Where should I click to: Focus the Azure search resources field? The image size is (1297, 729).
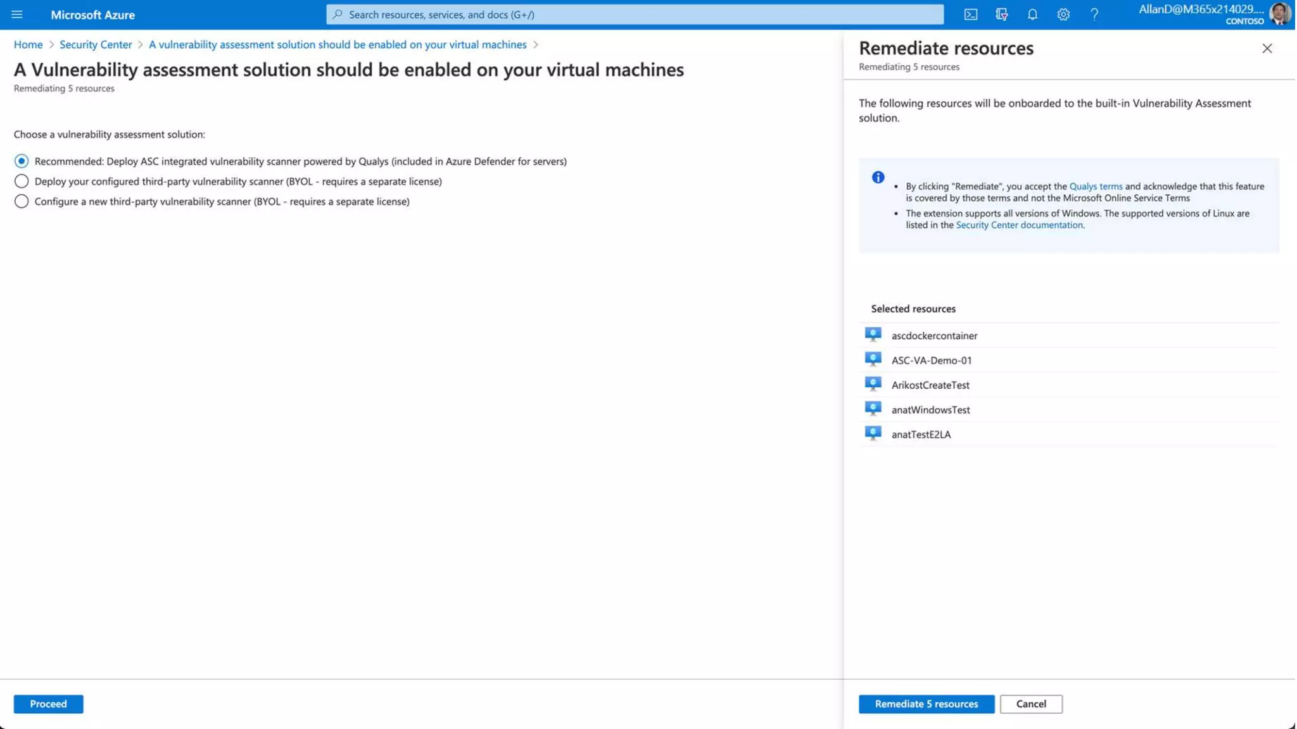pos(635,15)
